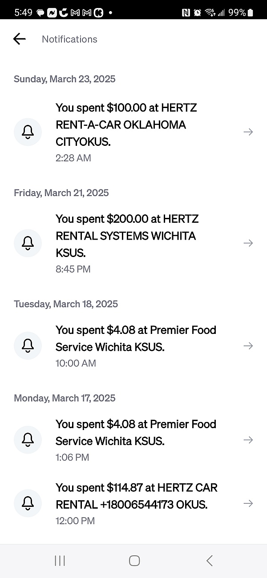The width and height of the screenshot is (267, 578).
Task: Tap bell icon for March 17 Premier Food notification
Action: click(x=28, y=440)
